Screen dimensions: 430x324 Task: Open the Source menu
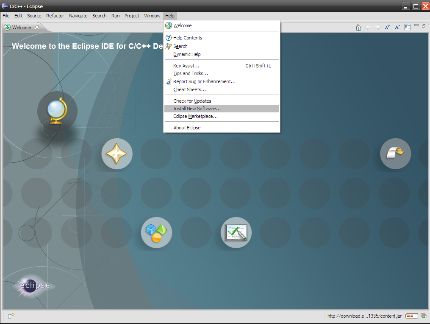34,16
